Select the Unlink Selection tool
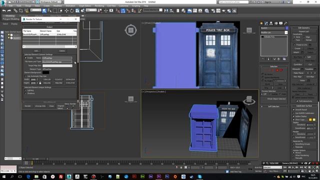This screenshot has height=180, width=320. 21,10
